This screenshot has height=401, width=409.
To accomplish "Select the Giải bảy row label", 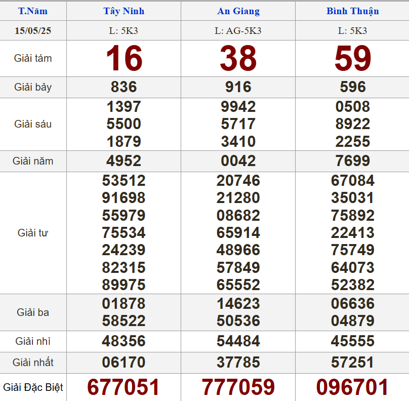I will [33, 87].
